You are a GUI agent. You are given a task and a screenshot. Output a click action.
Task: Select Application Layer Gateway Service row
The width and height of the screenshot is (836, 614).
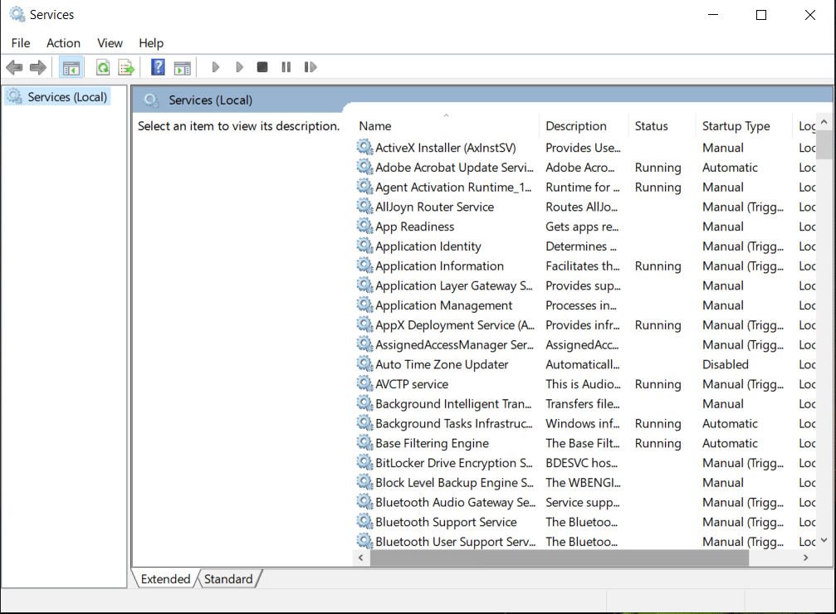[x=585, y=285]
